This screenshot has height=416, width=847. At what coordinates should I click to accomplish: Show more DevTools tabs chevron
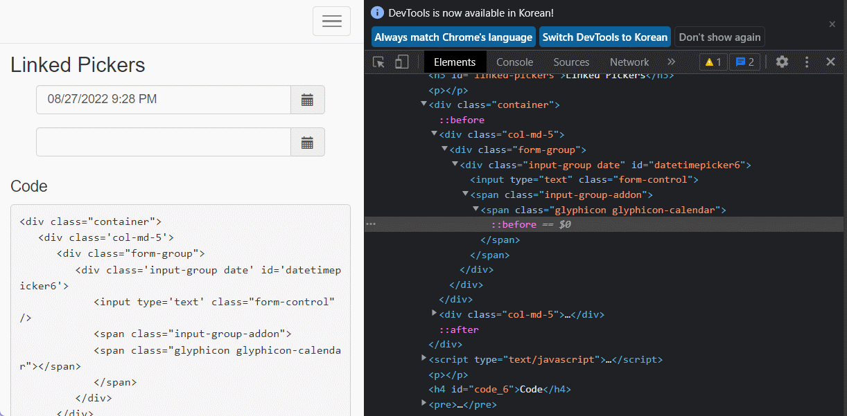pos(671,62)
